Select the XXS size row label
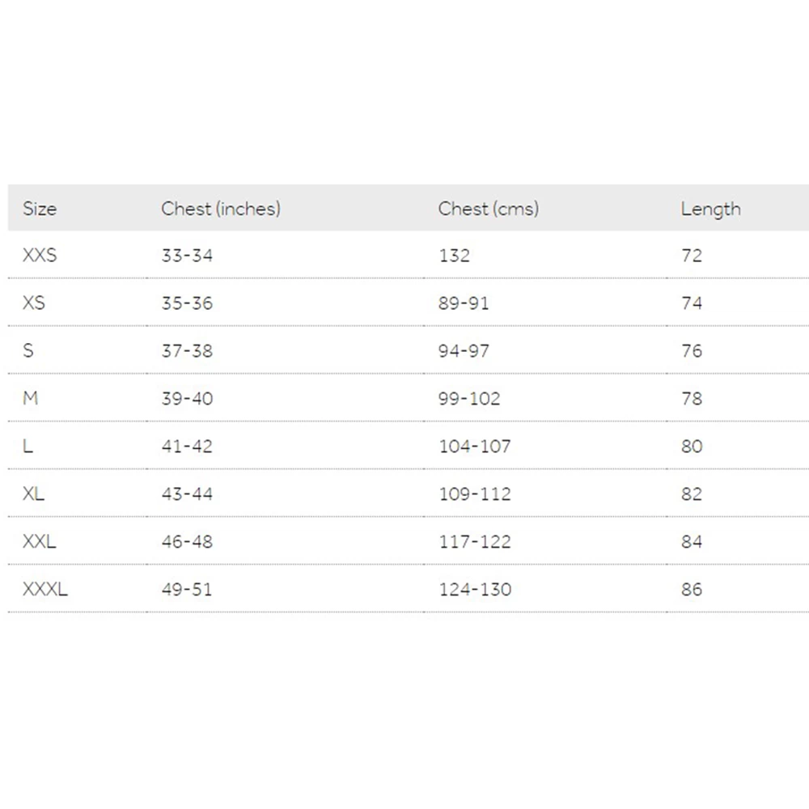This screenshot has height=809, width=809. pyautogui.click(x=40, y=256)
